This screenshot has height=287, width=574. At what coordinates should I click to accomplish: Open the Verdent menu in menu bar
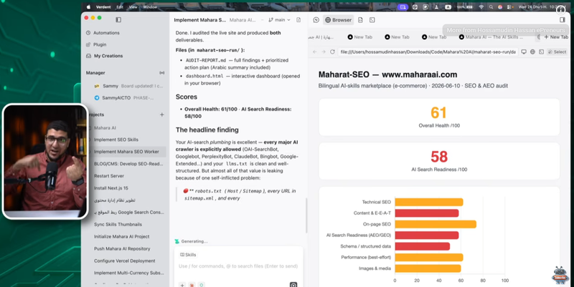pyautogui.click(x=103, y=7)
